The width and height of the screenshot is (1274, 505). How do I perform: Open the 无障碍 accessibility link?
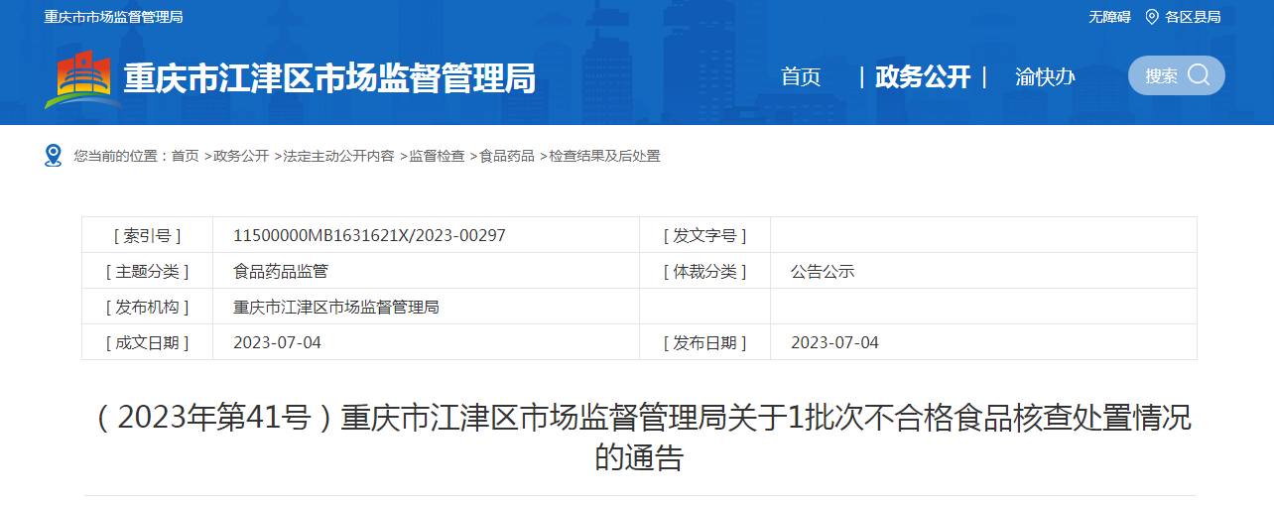tap(1109, 17)
